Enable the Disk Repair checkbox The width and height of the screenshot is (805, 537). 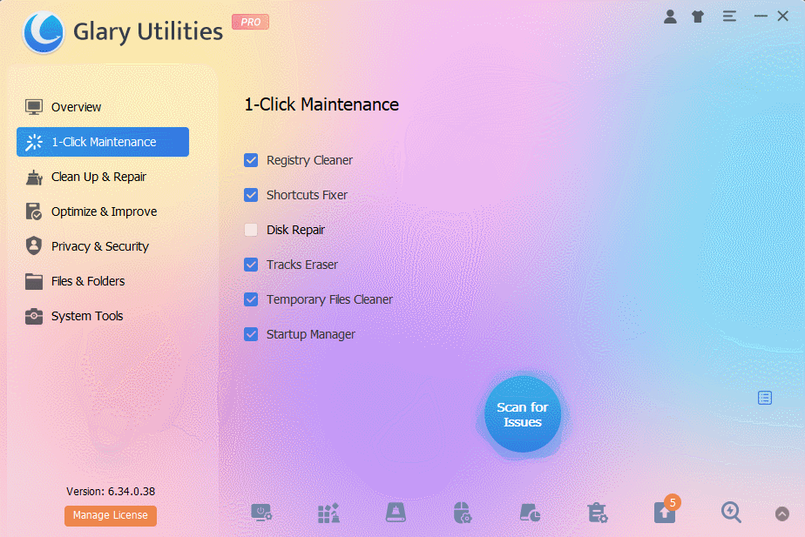tap(251, 230)
